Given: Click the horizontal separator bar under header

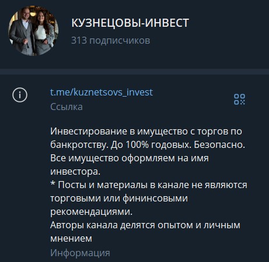Looking at the screenshot, I should (134, 72).
